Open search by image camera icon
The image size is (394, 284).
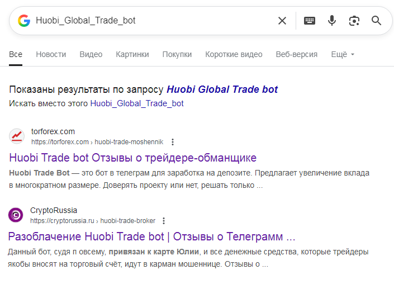coord(354,21)
